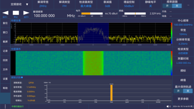The height and width of the screenshot is (109, 194).
Task: Click the waterfall color scale bar
Action: (x=171, y=63)
